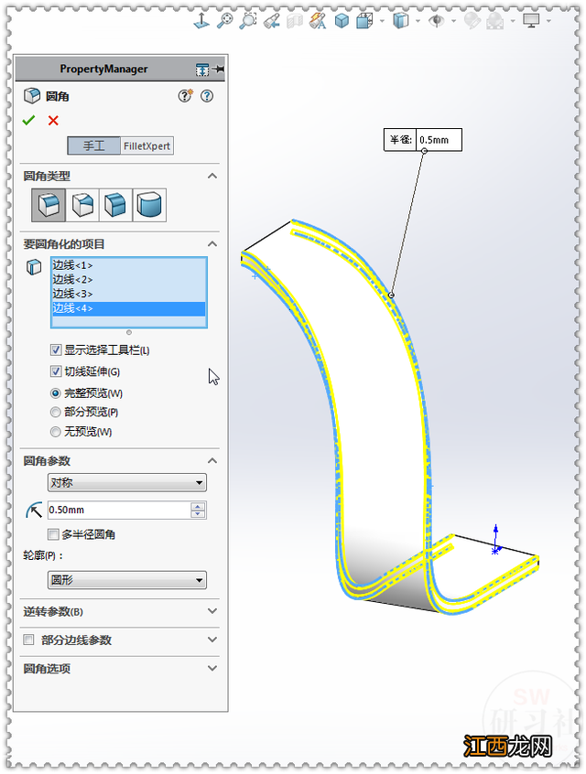Select 边线<3> in the edge list
Image resolution: width=586 pixels, height=774 pixels.
128,295
